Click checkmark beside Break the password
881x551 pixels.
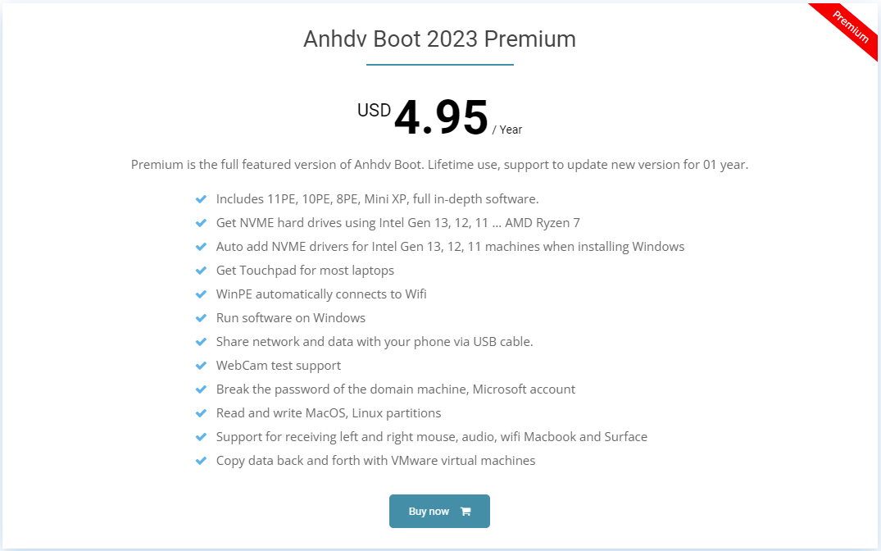point(201,389)
